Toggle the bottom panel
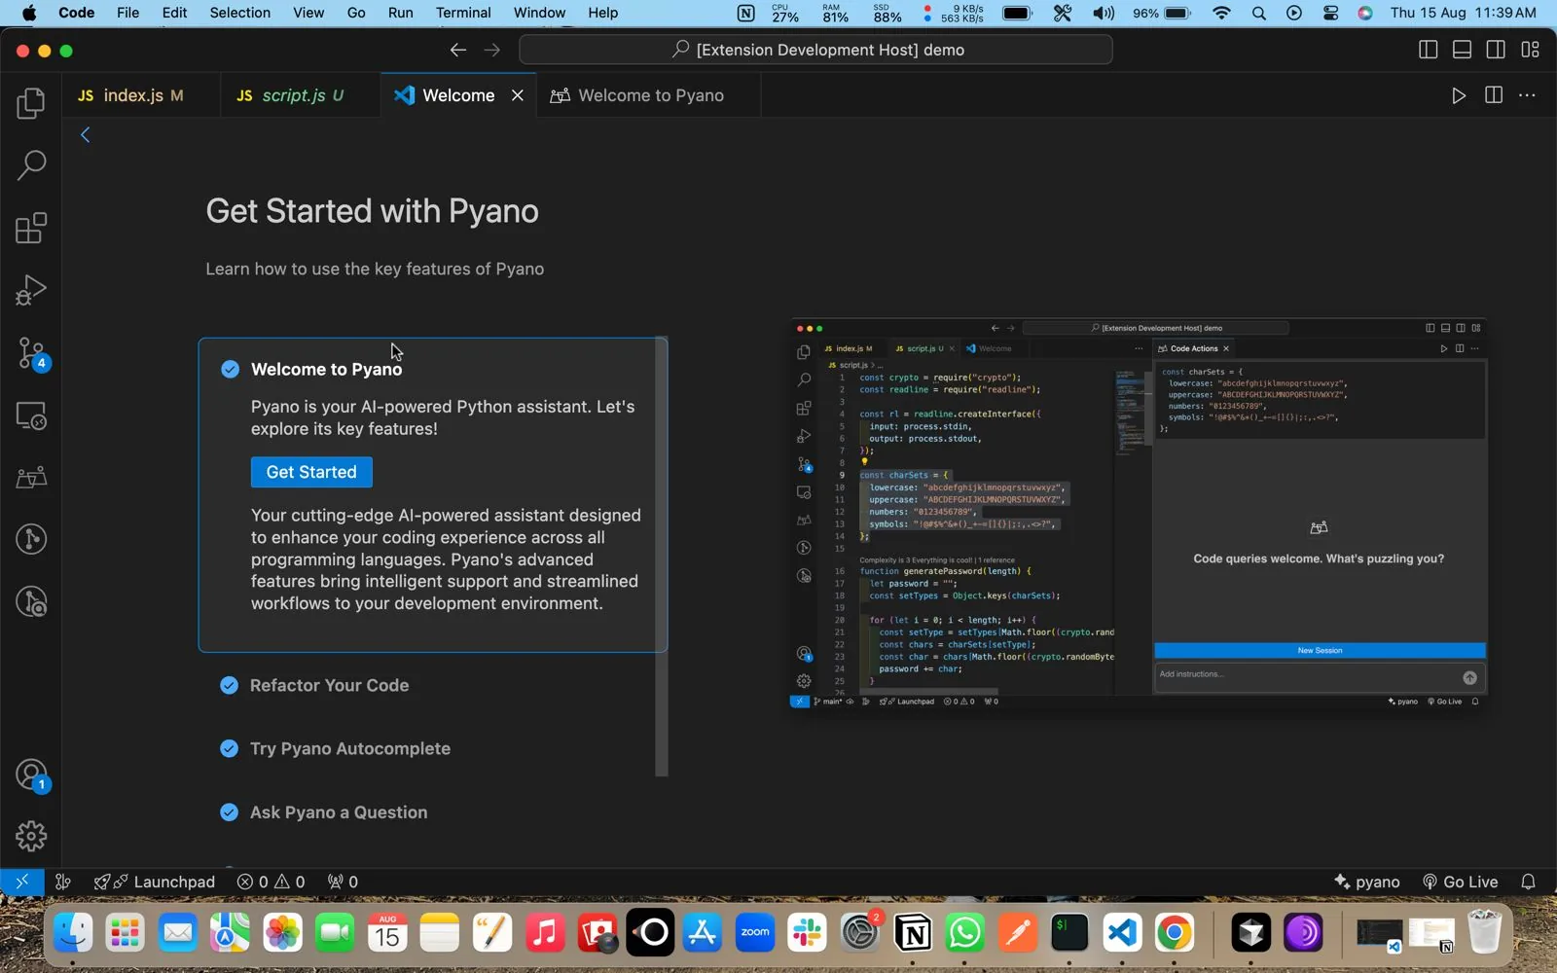The width and height of the screenshot is (1557, 973). (1462, 50)
